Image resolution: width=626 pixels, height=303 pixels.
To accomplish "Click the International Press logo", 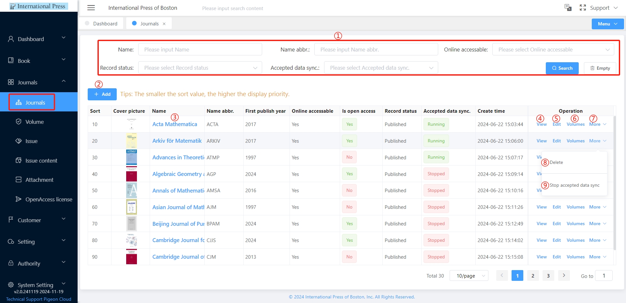I will [x=38, y=6].
